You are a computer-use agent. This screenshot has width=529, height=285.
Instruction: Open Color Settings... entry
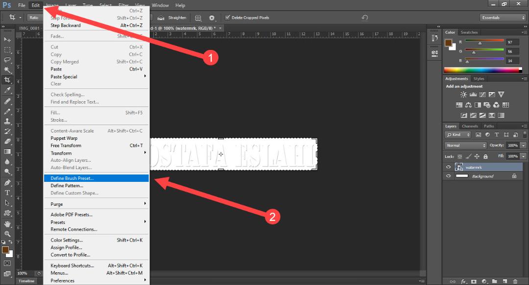pyautogui.click(x=96, y=240)
